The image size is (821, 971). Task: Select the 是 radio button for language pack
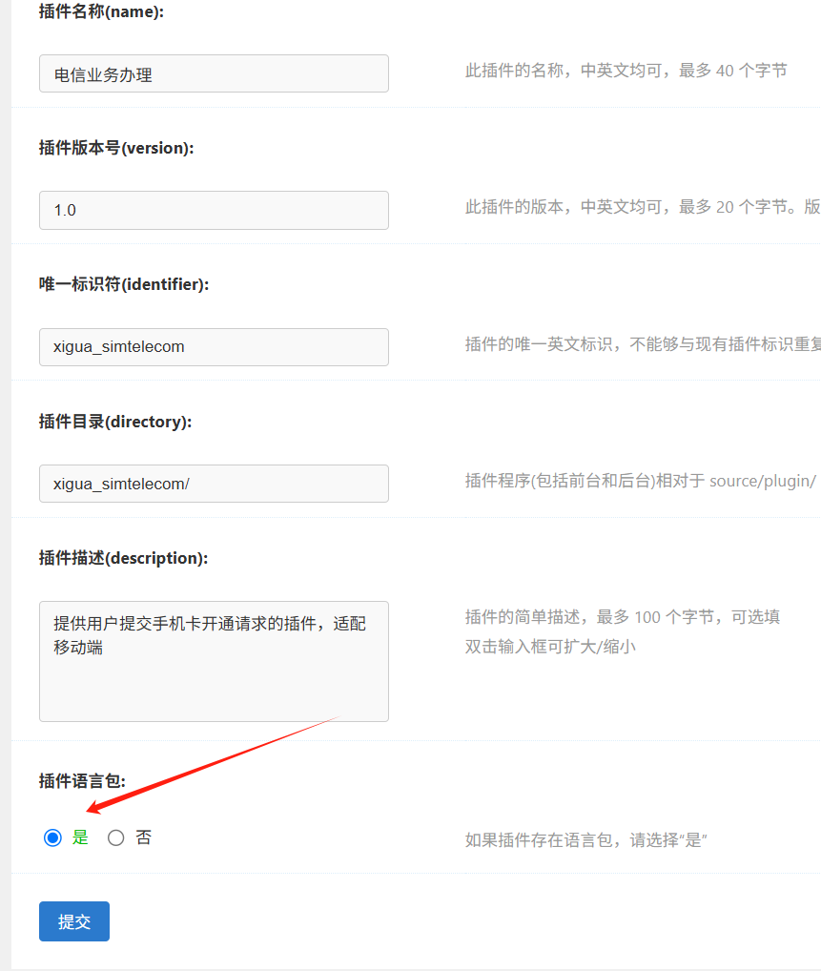(x=52, y=838)
